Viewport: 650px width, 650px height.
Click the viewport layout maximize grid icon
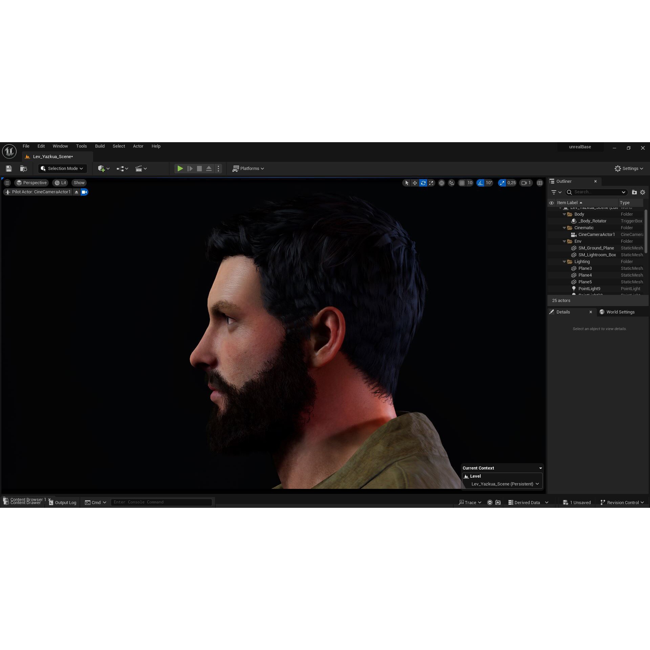click(540, 183)
